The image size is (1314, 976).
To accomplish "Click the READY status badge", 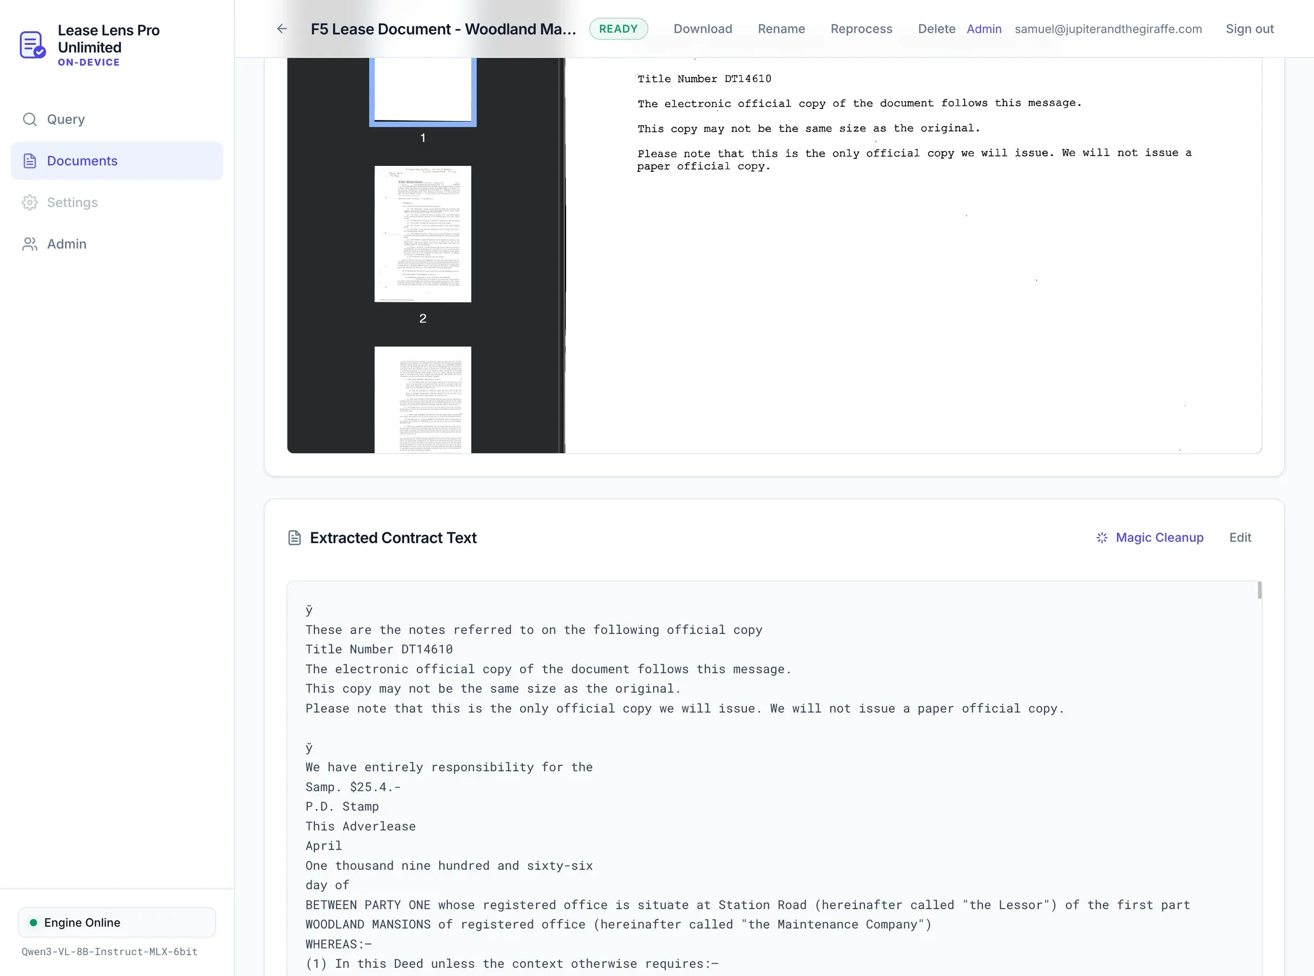I will (619, 29).
